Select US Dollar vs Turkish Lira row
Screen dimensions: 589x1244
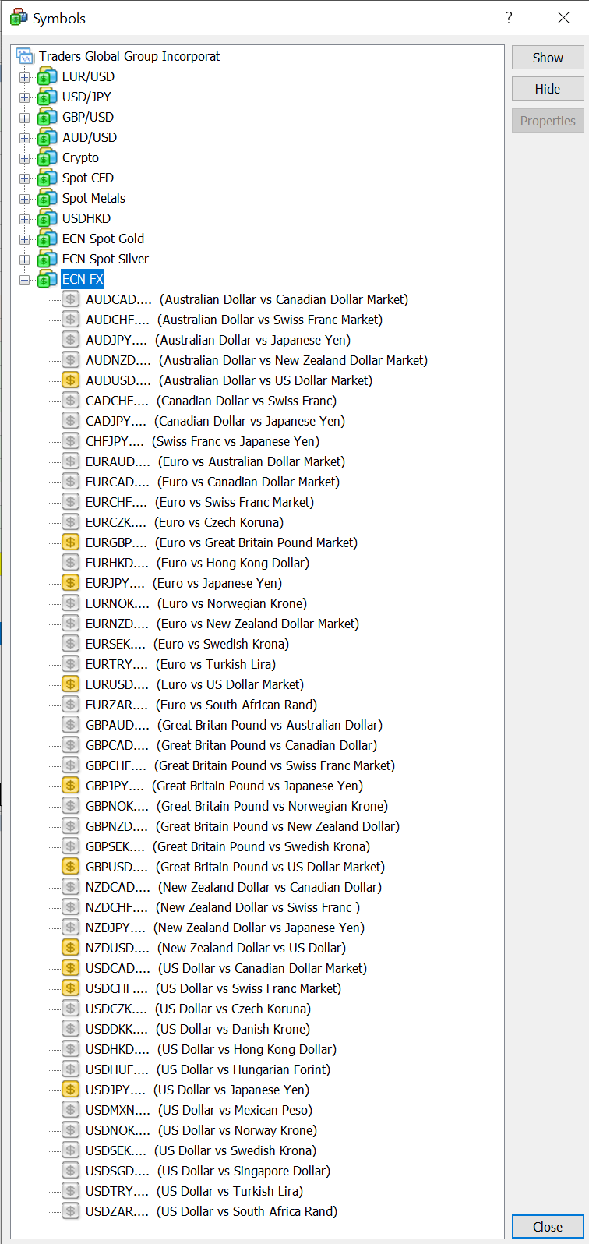(195, 1191)
